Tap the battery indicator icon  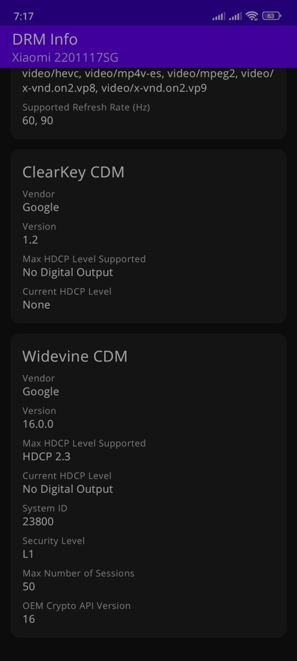[x=272, y=16]
